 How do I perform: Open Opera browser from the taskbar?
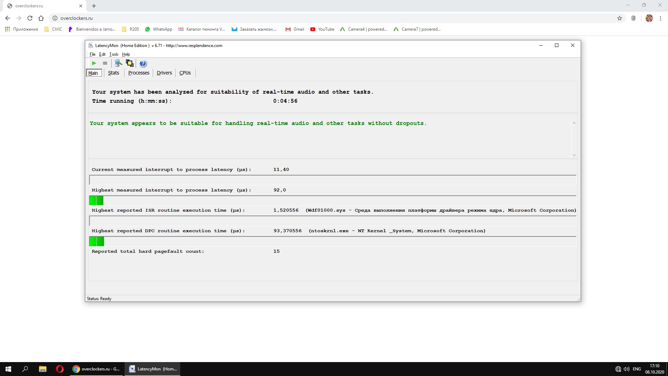coord(59,369)
